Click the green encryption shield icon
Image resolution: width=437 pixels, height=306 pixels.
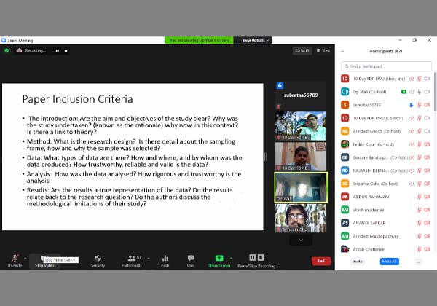point(7,50)
